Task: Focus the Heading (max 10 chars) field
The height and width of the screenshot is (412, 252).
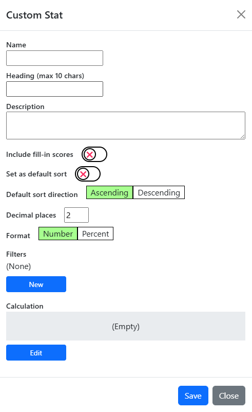Action: click(x=54, y=89)
